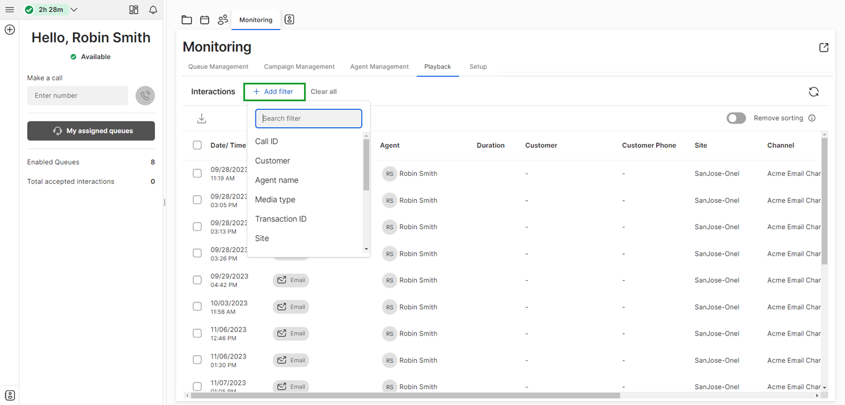The width and height of the screenshot is (845, 405).
Task: Open the widgets dashboard icon
Action: click(134, 10)
